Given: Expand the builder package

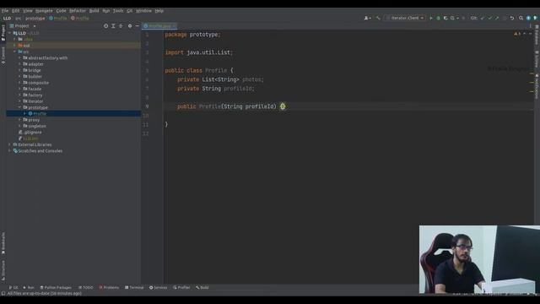Looking at the screenshot, I should [19, 77].
